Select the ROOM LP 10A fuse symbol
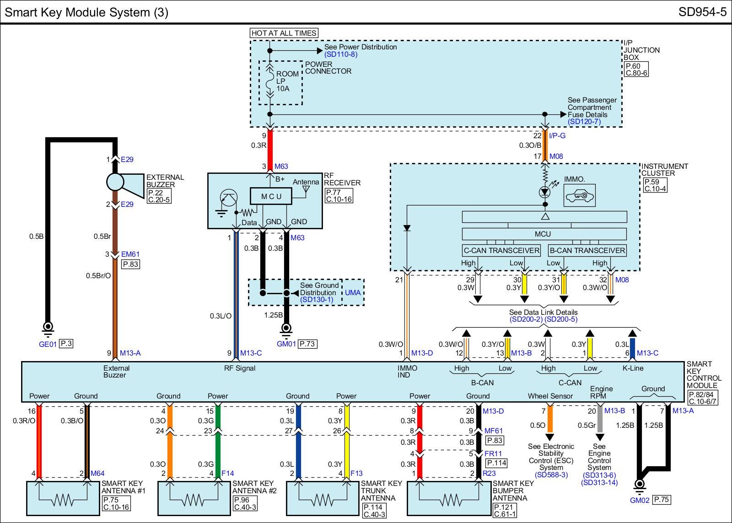 point(270,82)
